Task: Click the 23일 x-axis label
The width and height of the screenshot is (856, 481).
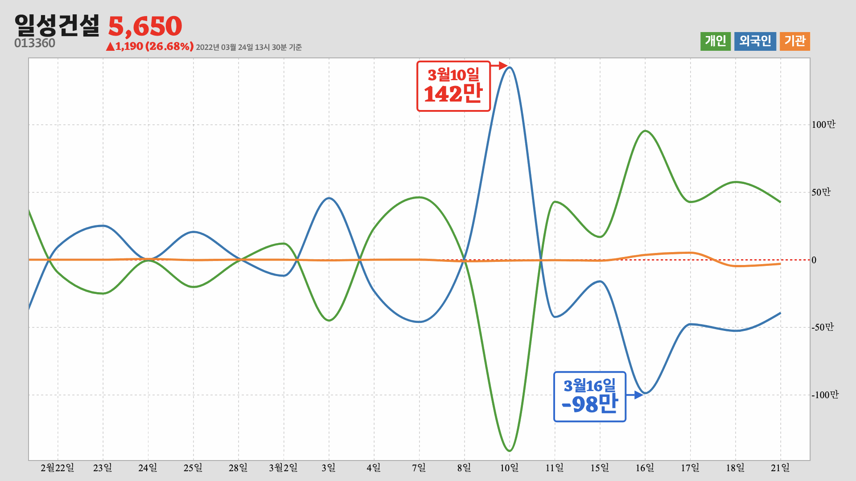Action: pyautogui.click(x=103, y=468)
